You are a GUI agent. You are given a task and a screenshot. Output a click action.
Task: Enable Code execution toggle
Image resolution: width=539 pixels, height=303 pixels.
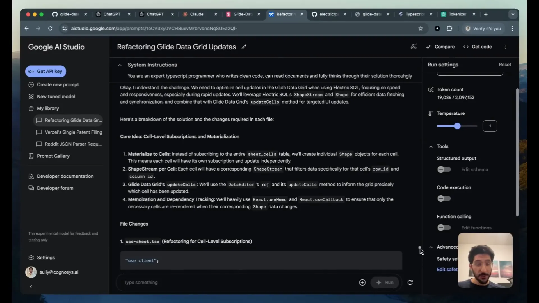click(x=444, y=199)
